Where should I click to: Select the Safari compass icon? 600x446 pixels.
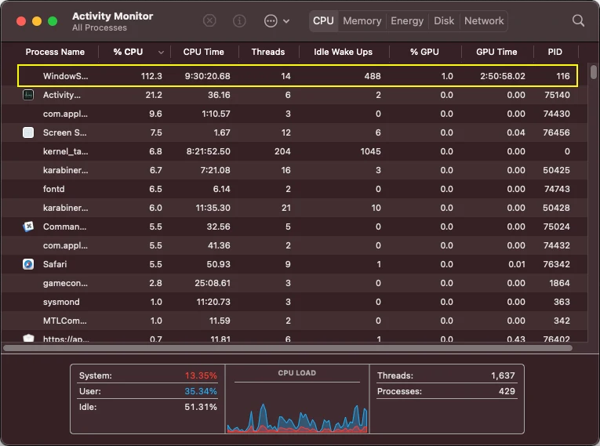pos(28,264)
